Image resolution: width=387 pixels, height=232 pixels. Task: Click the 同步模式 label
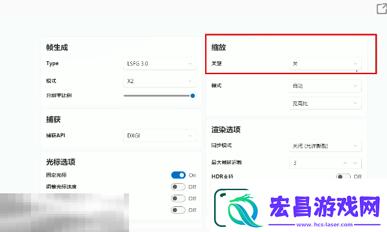(x=221, y=146)
